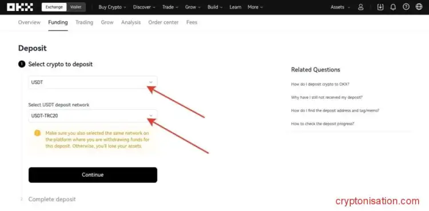The width and height of the screenshot is (429, 211).
Task: Expand the Grow menu in top bar
Action: 193,7
